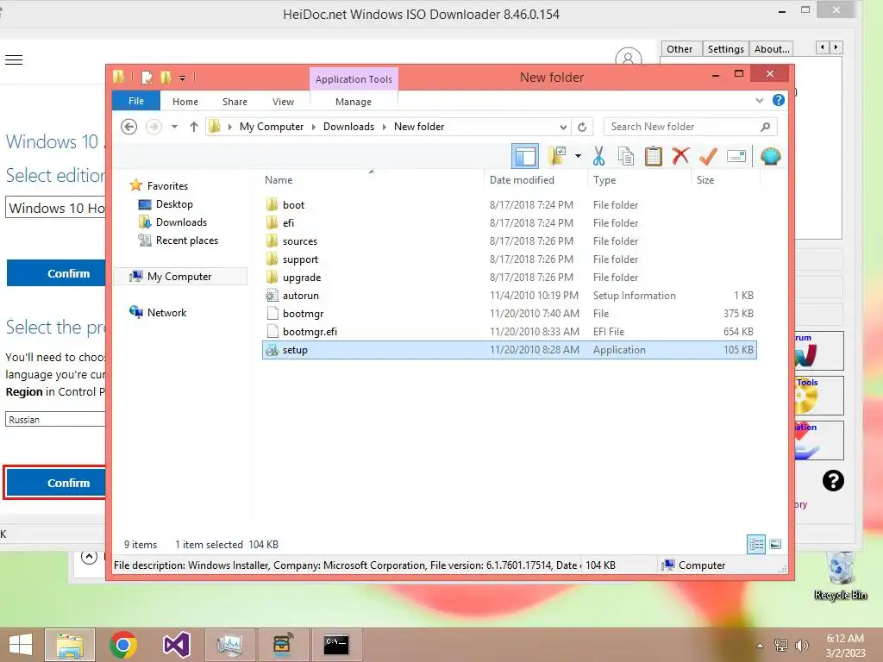Screen dimensions: 883x662
Task: Select Recent places in navigation pane
Action: (x=187, y=240)
